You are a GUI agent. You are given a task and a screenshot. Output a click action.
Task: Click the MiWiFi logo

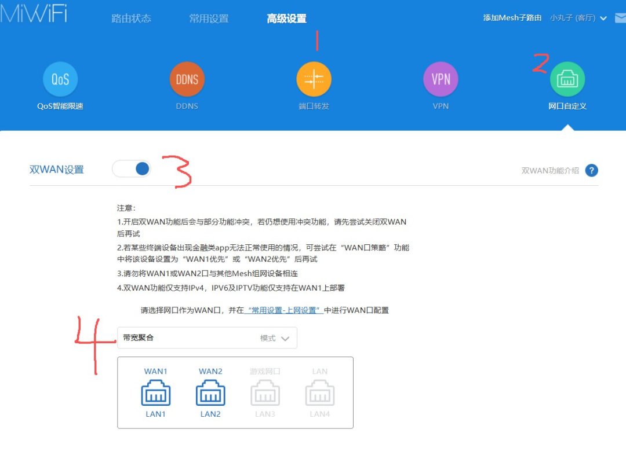(34, 13)
